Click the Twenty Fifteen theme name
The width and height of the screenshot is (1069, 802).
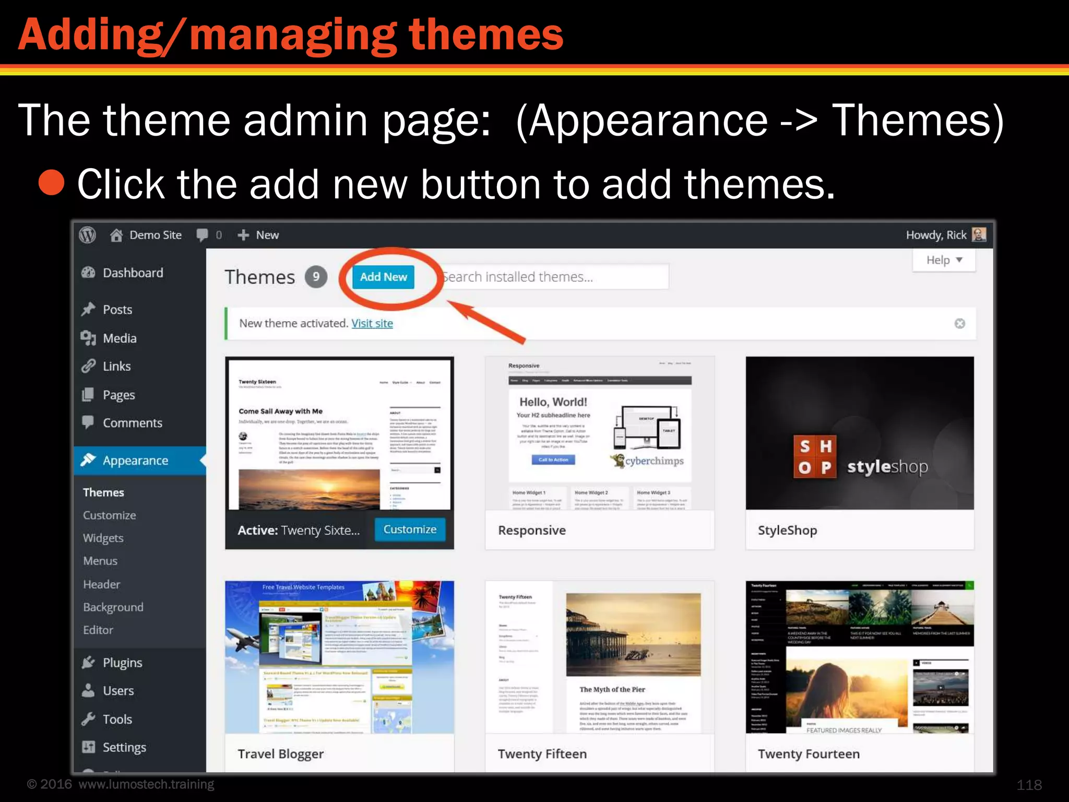click(x=542, y=754)
